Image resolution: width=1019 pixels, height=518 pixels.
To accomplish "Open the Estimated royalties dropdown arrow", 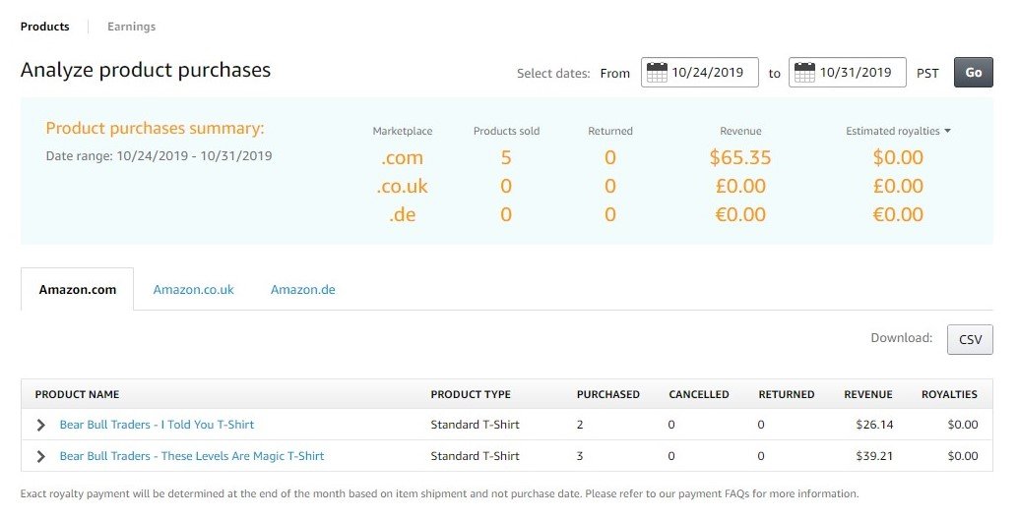I will pyautogui.click(x=947, y=131).
